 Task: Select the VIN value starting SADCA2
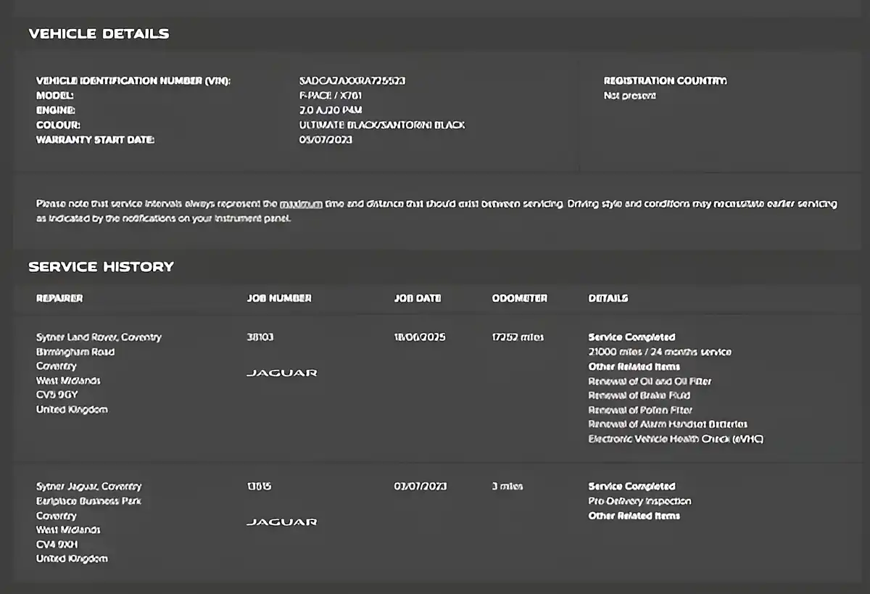point(352,81)
